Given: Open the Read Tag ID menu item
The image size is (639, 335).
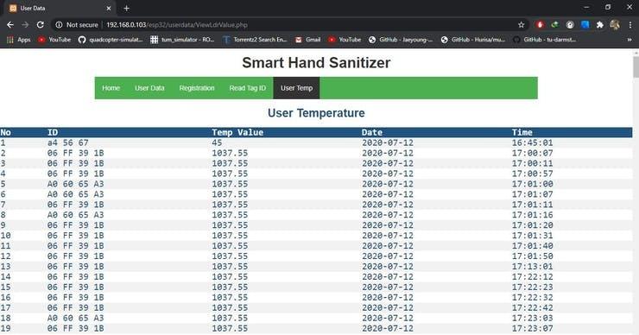Looking at the screenshot, I should click(x=247, y=88).
